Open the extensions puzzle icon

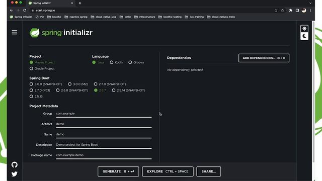[291, 11]
